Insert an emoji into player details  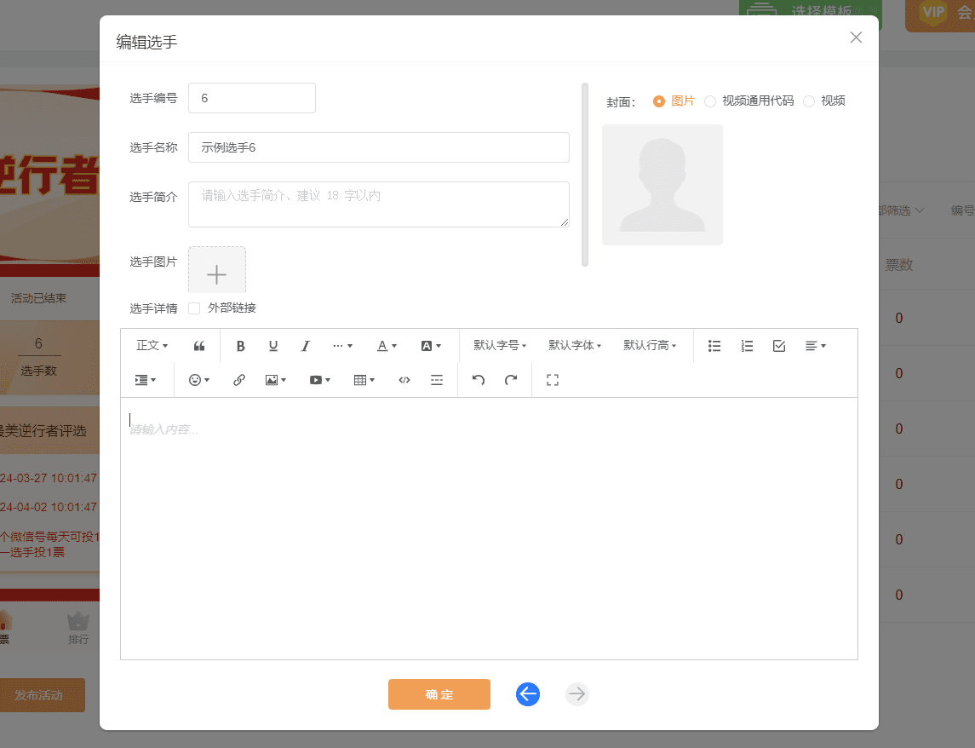(197, 379)
